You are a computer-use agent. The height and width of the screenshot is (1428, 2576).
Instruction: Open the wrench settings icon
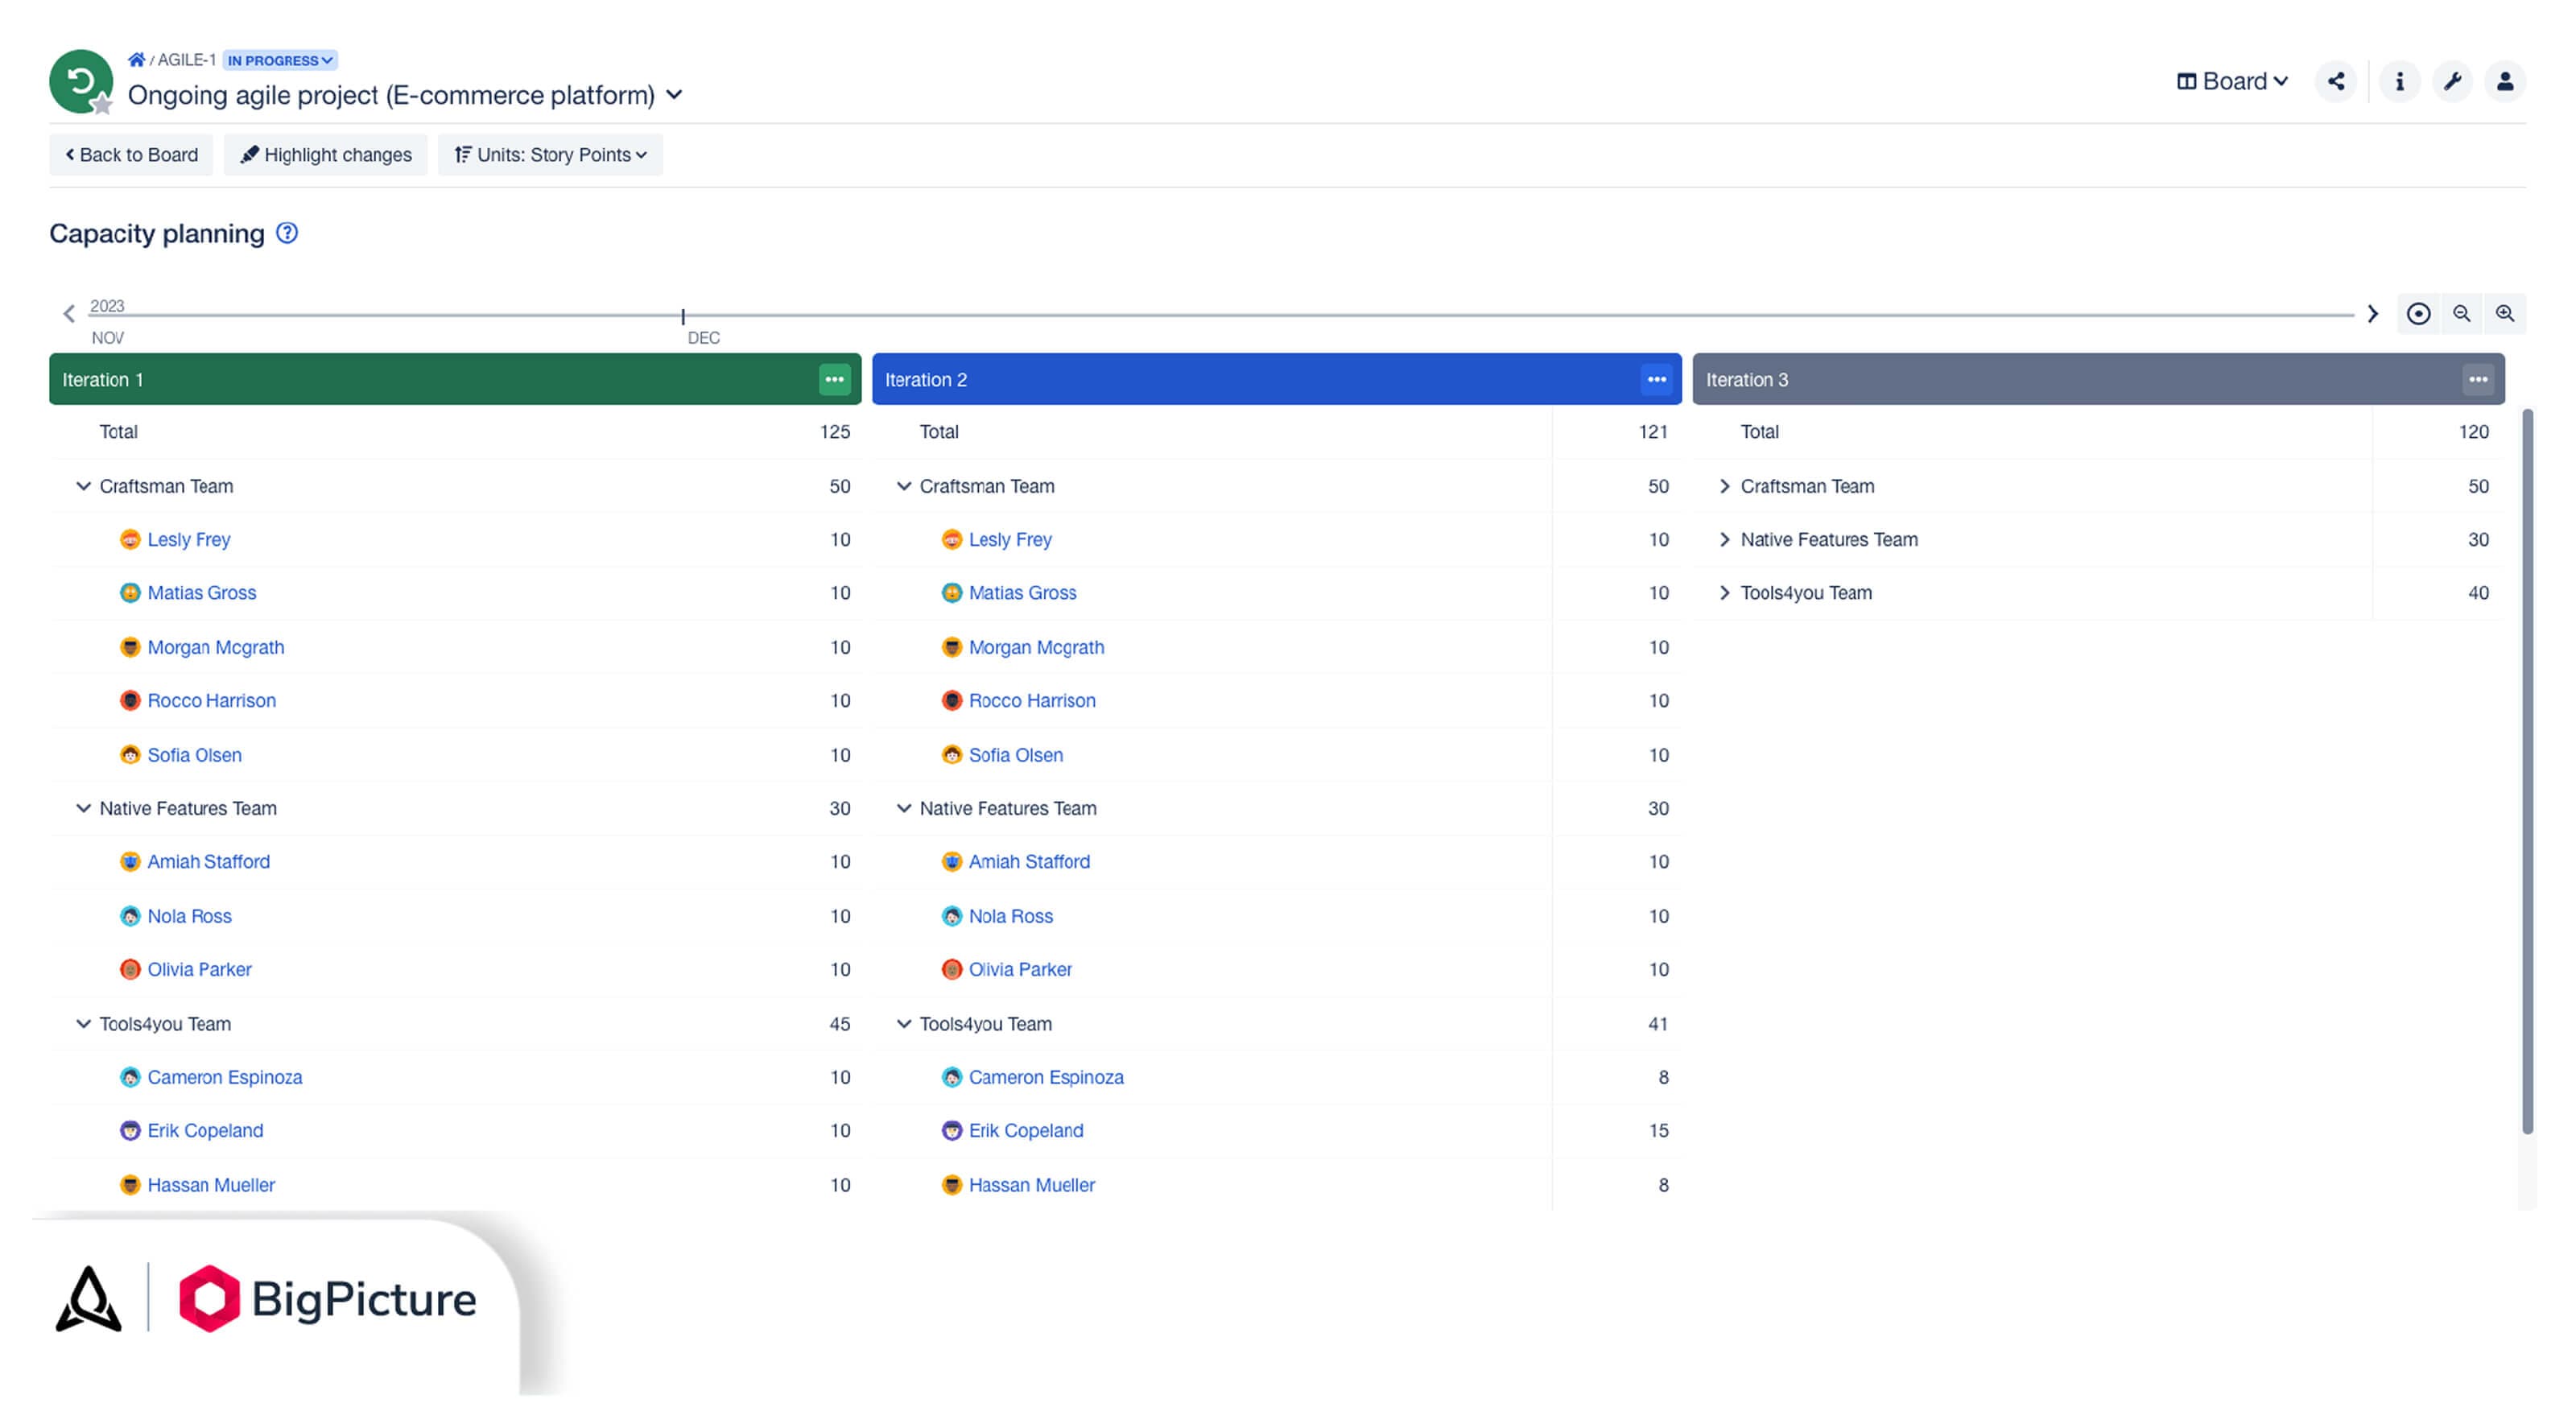[x=2452, y=81]
